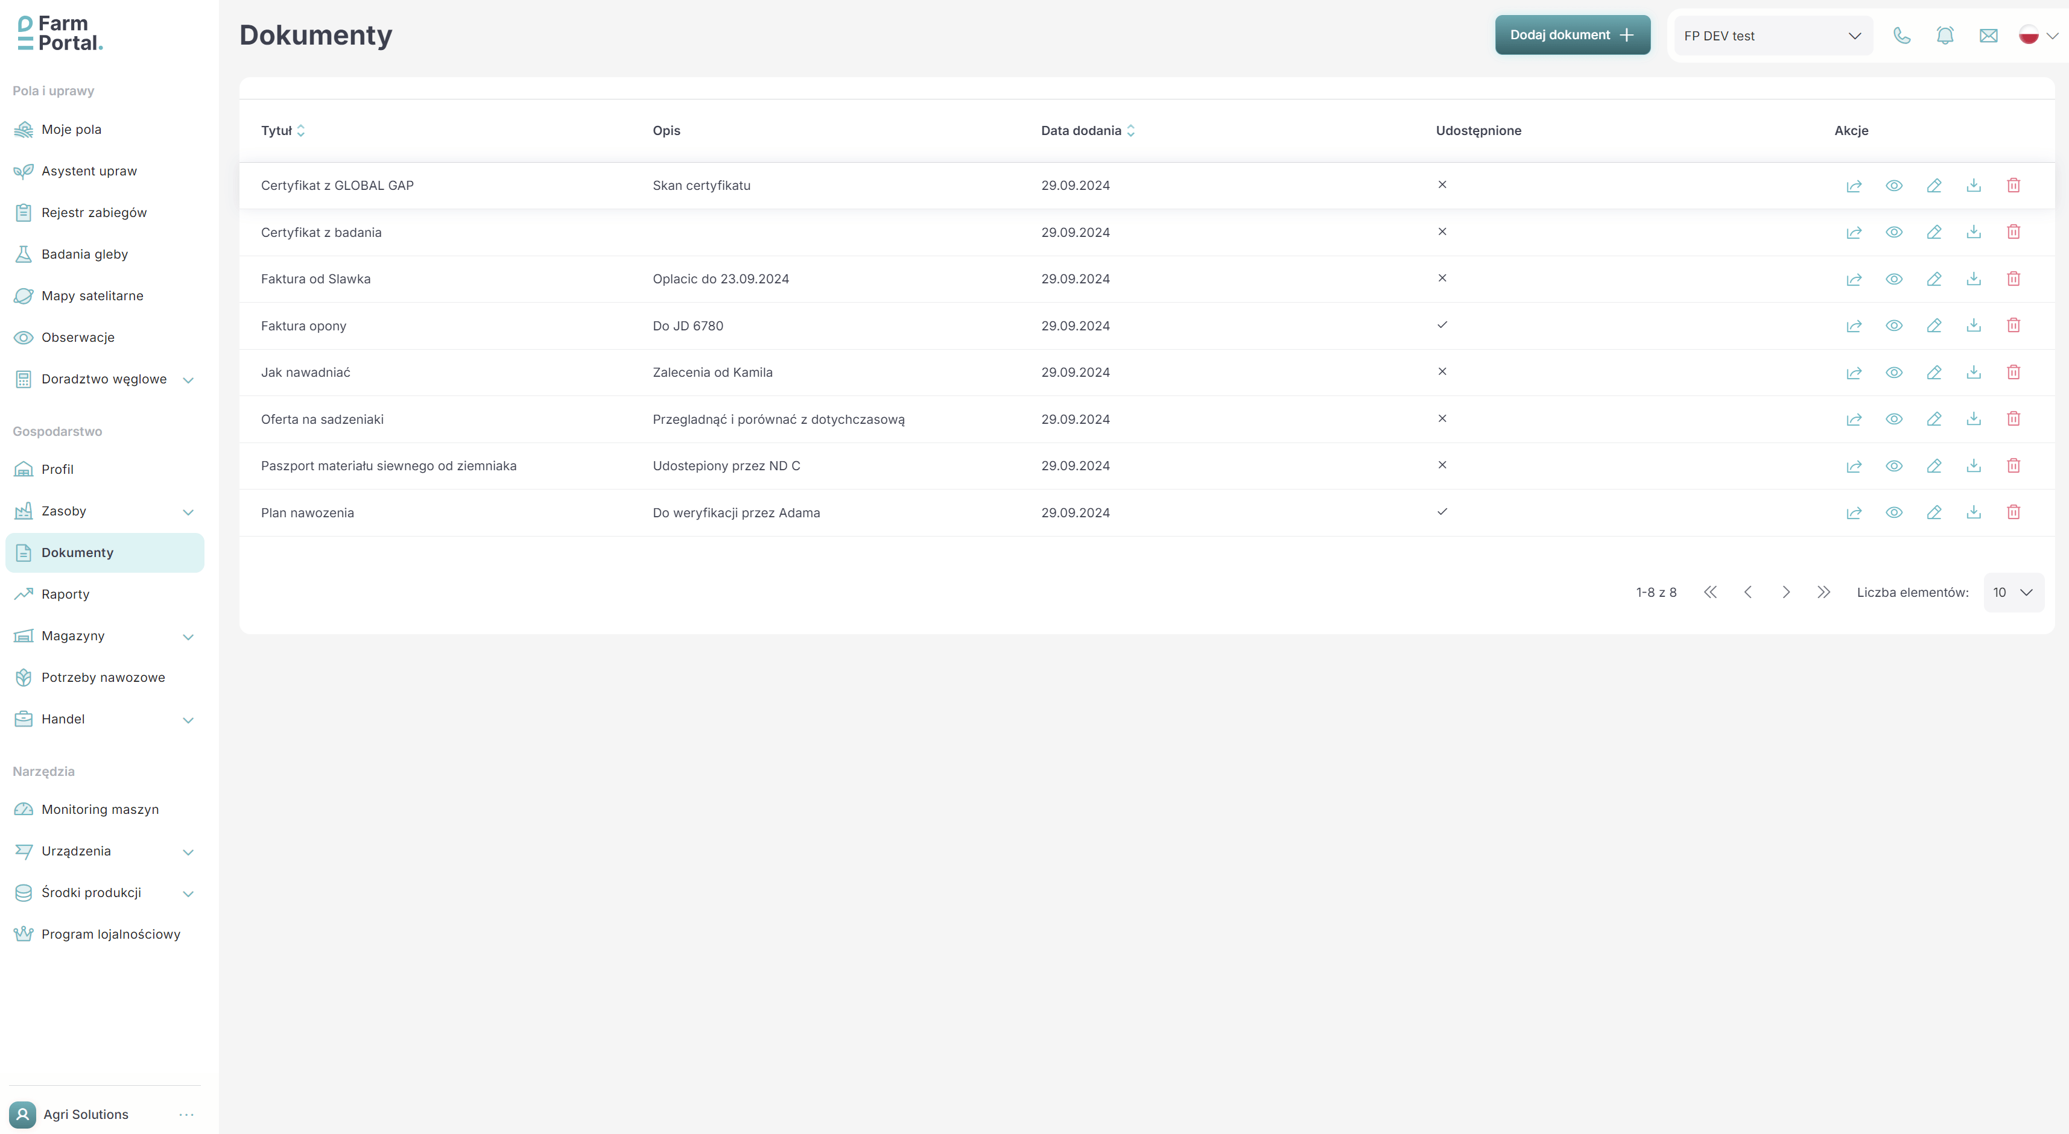Preview the Certyfikat z GLOBAL GAP document
2069x1134 pixels.
1894,186
